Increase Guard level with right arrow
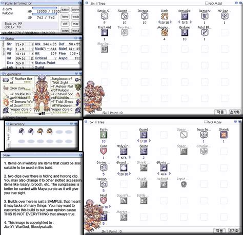The width and height of the screenshot is (243, 235). tap(150, 141)
